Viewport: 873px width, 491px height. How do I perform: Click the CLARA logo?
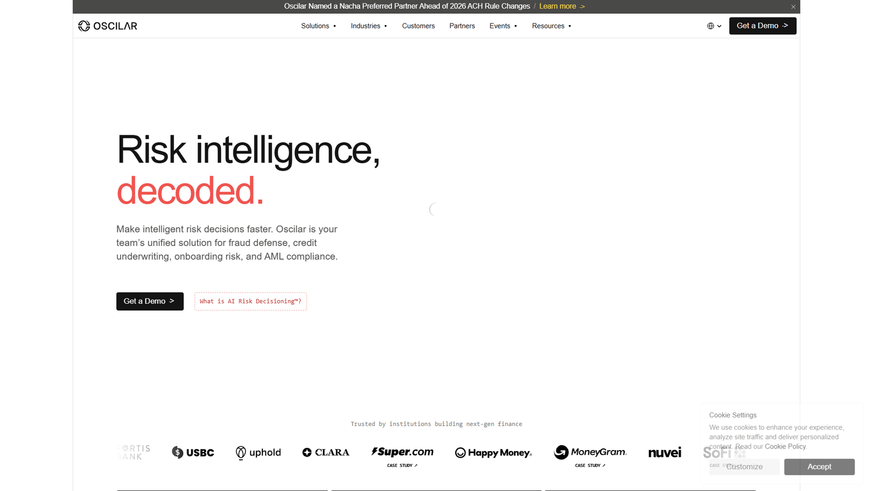[x=326, y=452]
